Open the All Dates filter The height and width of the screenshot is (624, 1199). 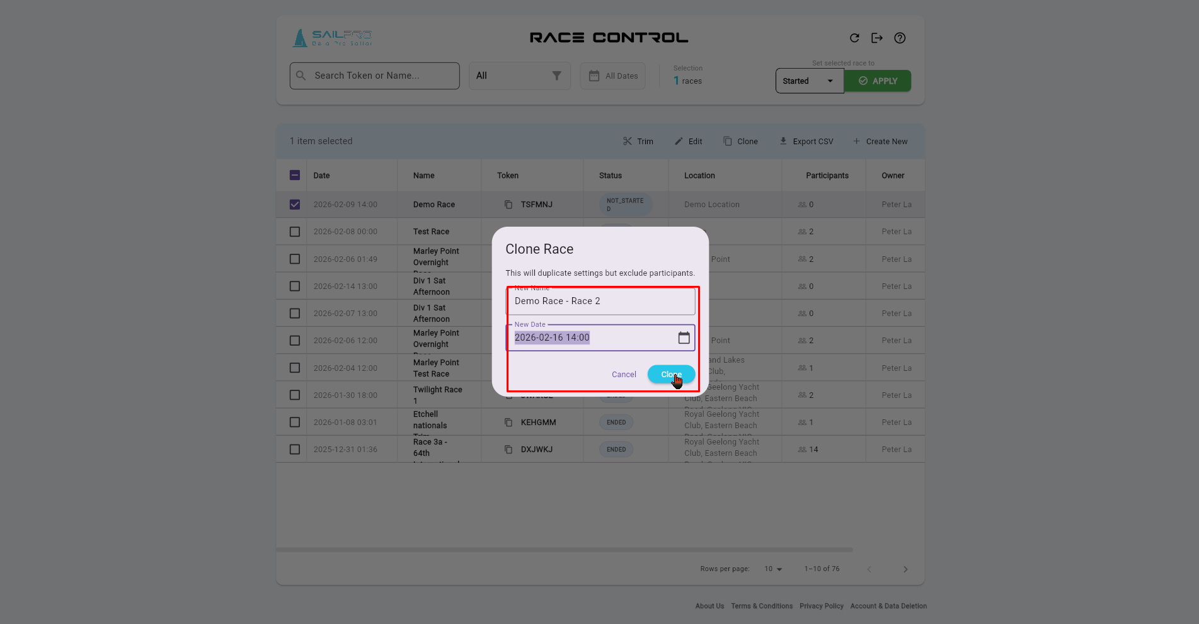[612, 76]
